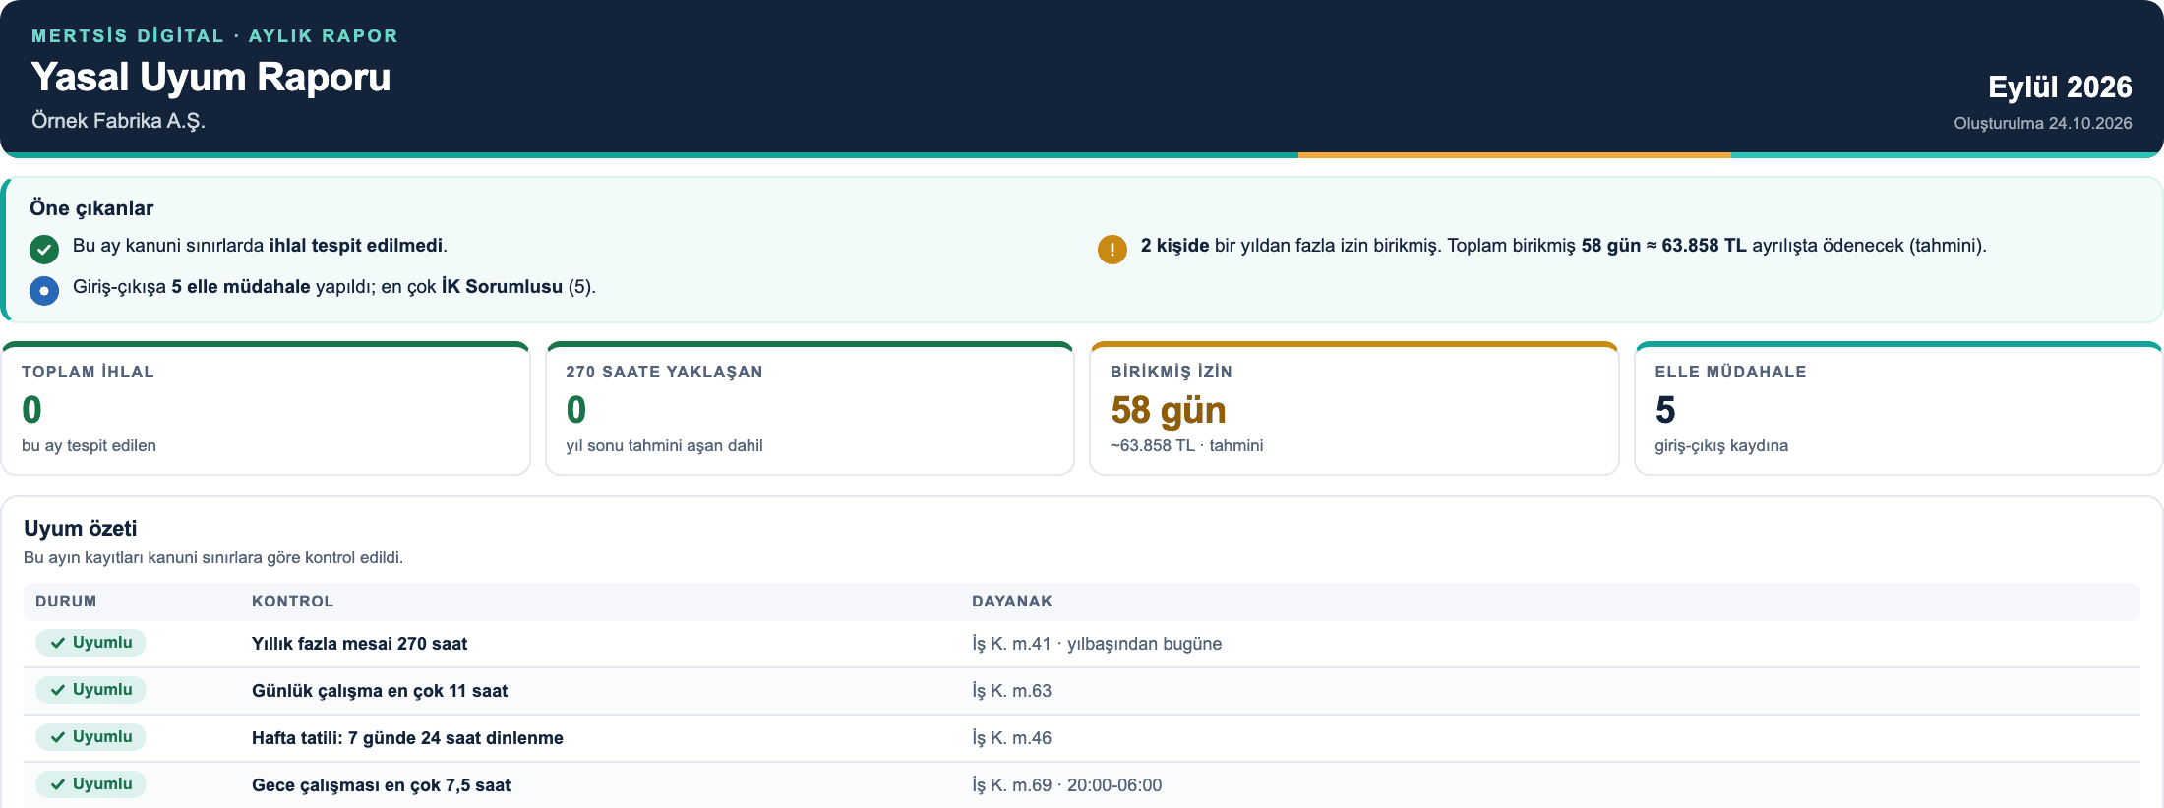
Task: Click the Uyumlu badge for night work
Action: point(91,784)
